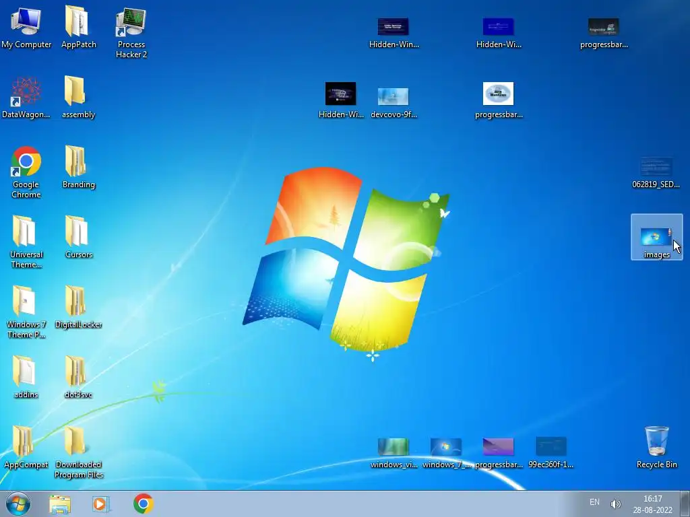Select the Google Chrome desktop shortcut

26,172
